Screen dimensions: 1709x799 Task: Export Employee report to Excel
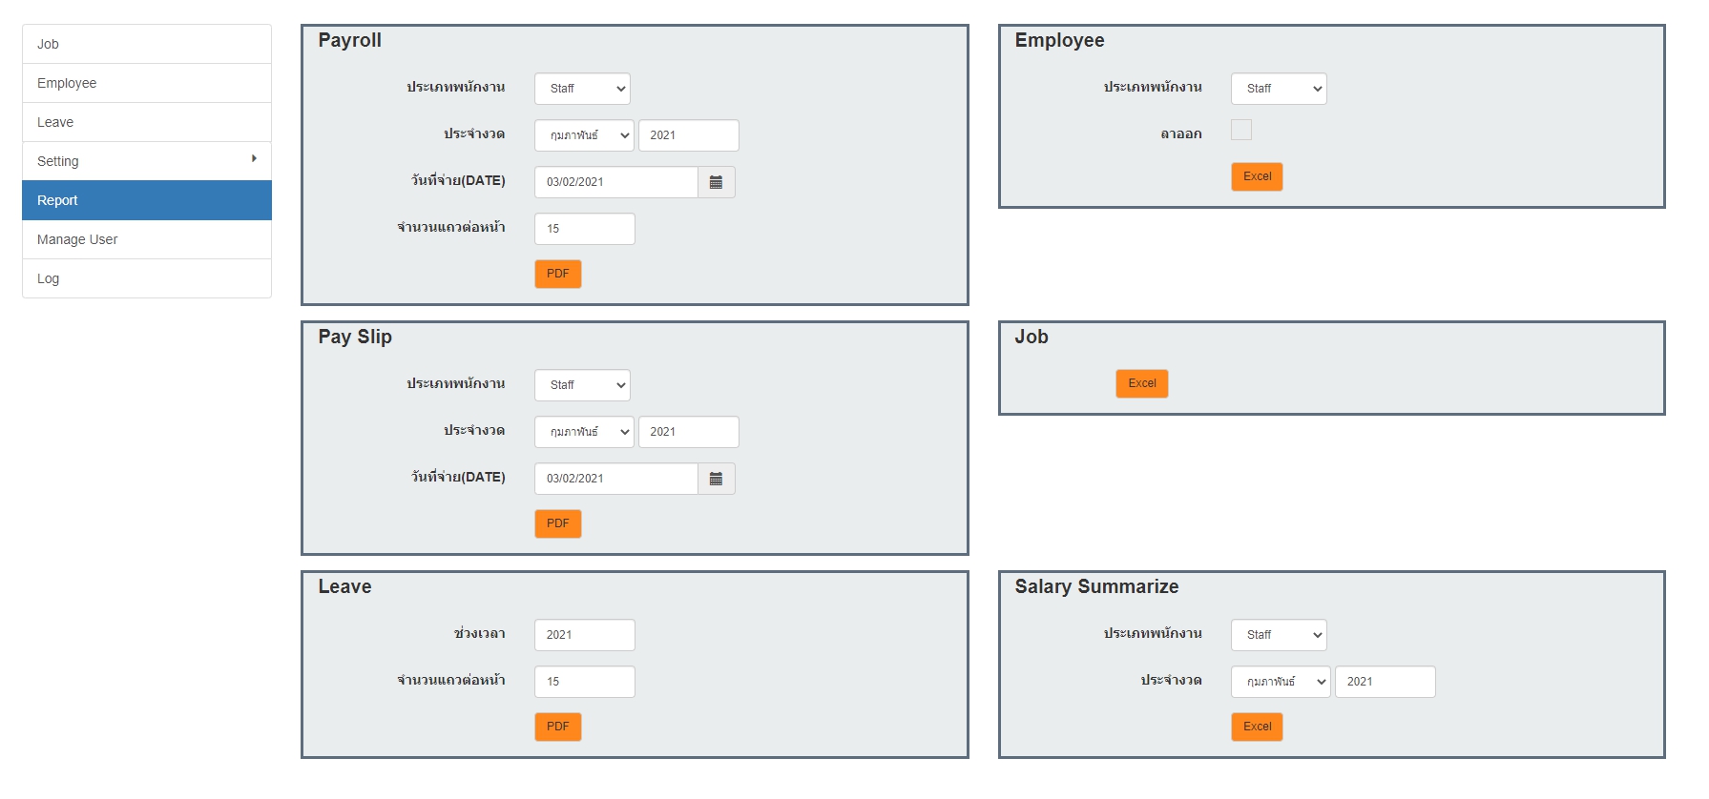[1257, 176]
